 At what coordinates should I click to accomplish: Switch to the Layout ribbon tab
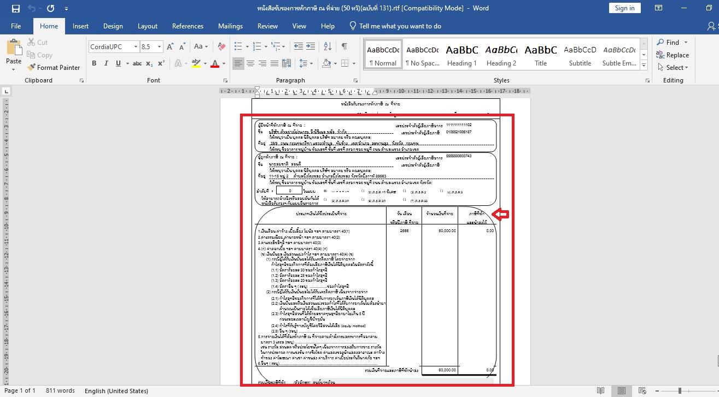(x=148, y=26)
